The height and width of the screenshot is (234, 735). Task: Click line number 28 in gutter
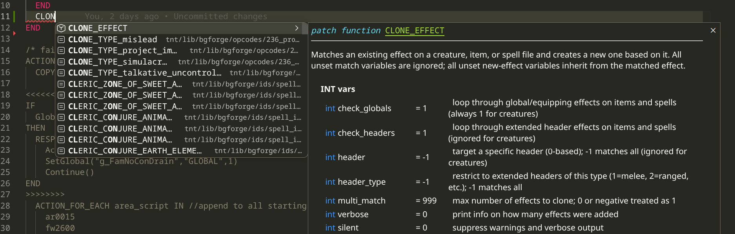[5, 206]
